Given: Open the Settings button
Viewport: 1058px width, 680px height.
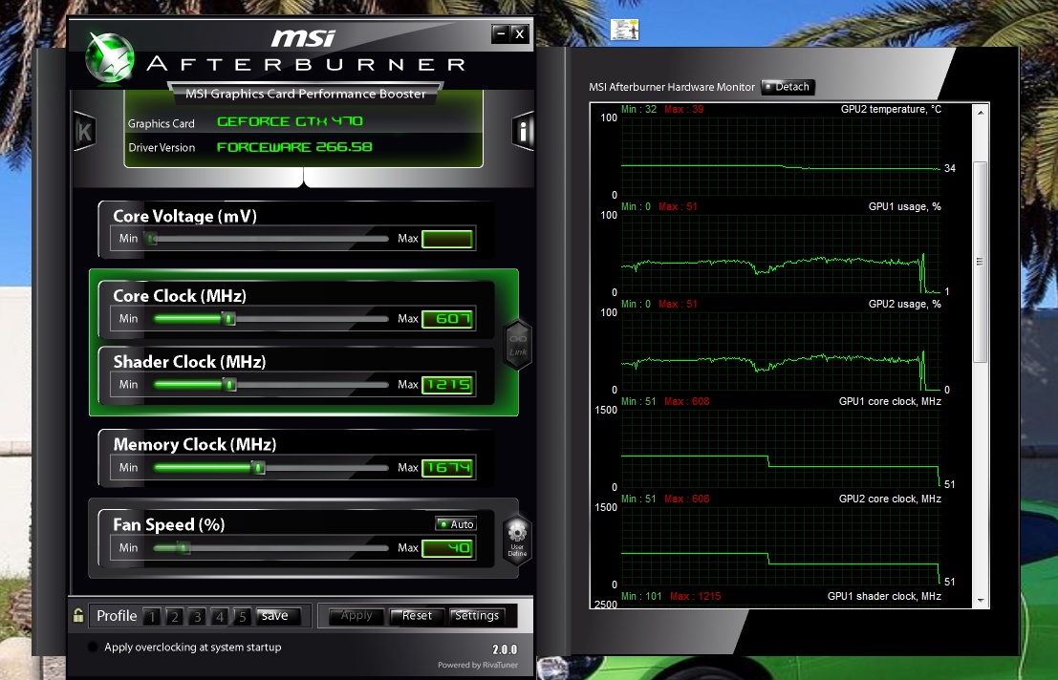Looking at the screenshot, I should (476, 615).
